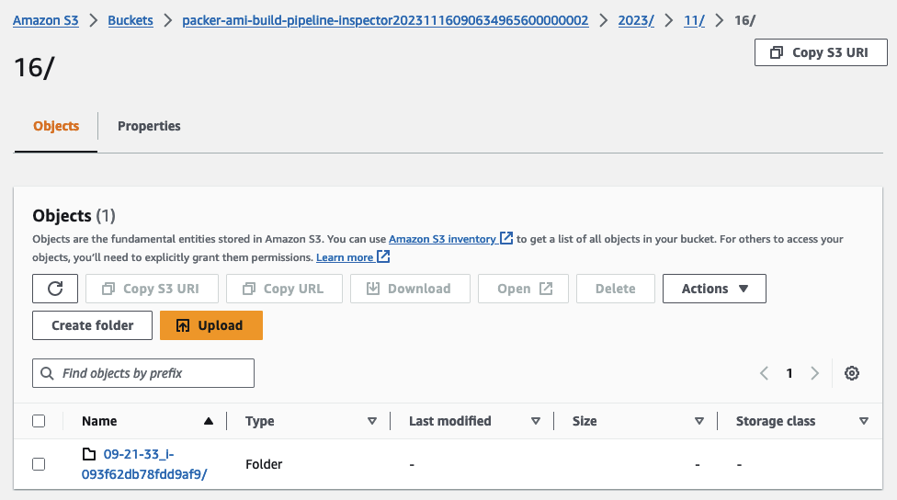Screen dimensions: 897x500
Task: Focus the Find objects by prefix field
Action: tap(143, 373)
